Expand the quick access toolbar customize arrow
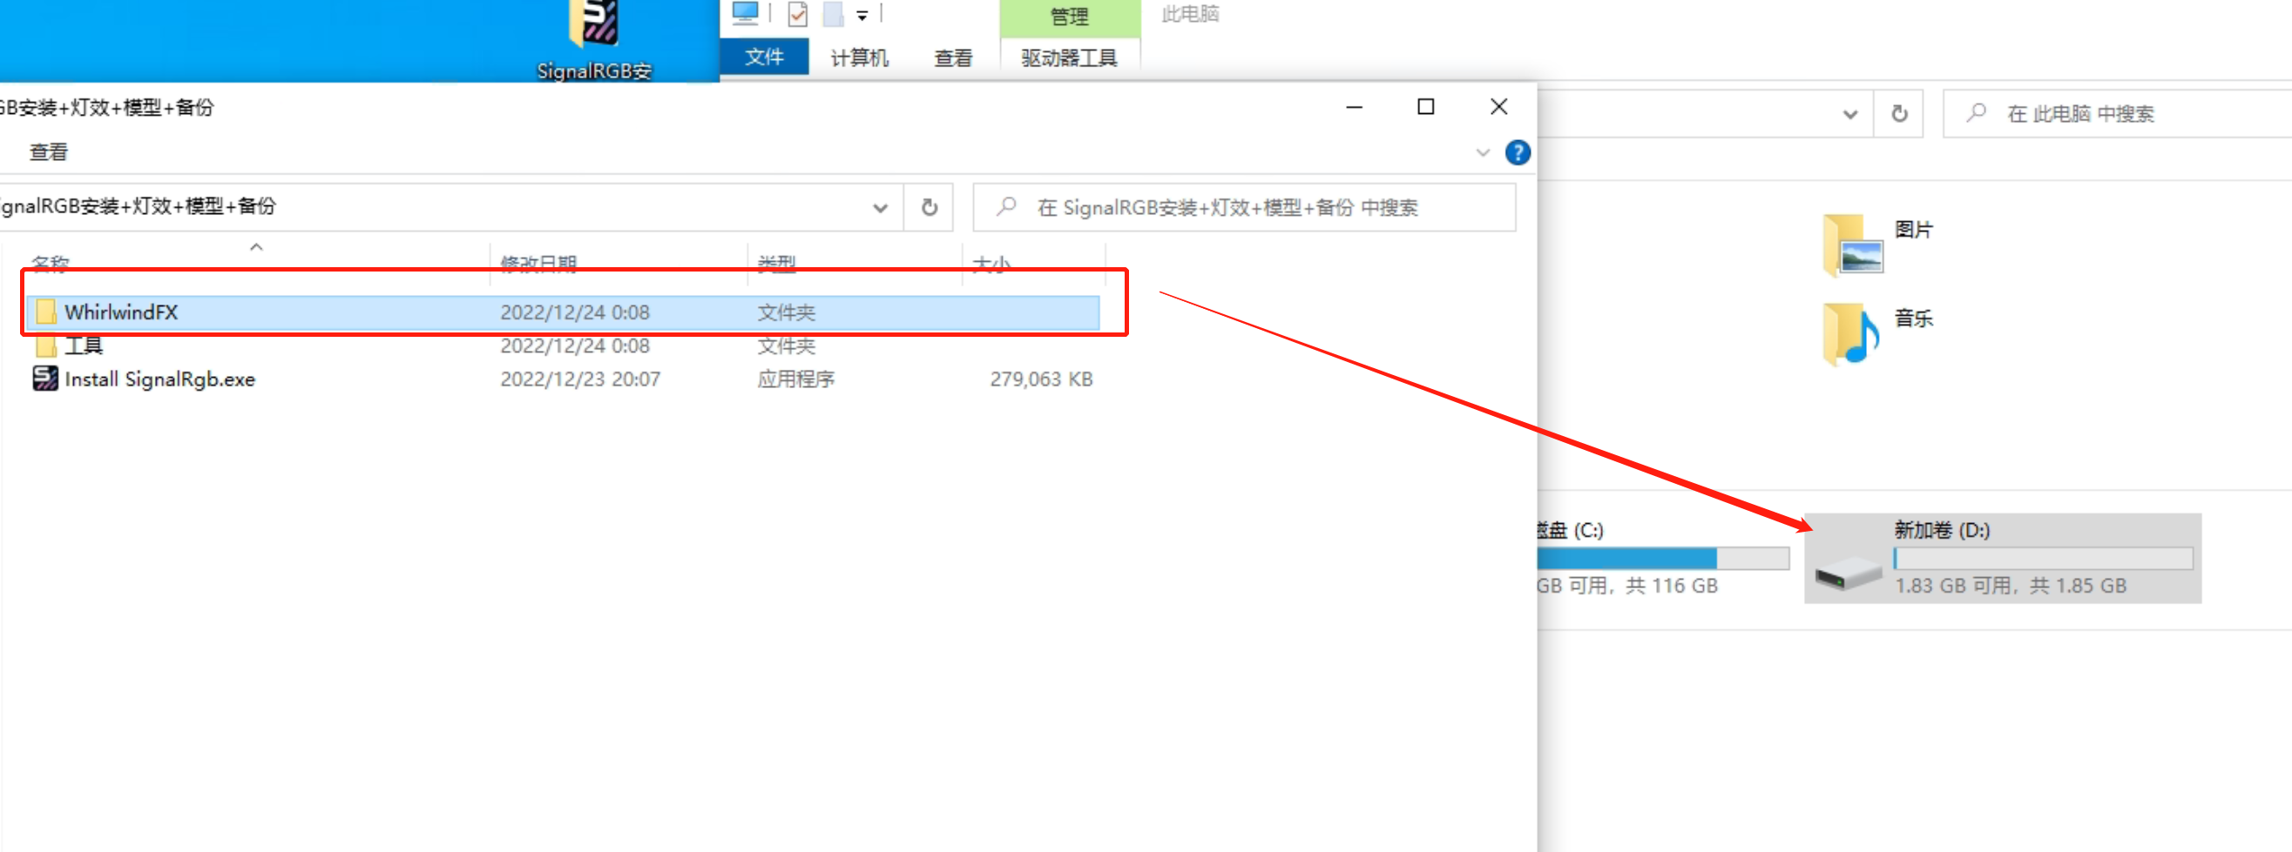The image size is (2292, 852). point(862,15)
